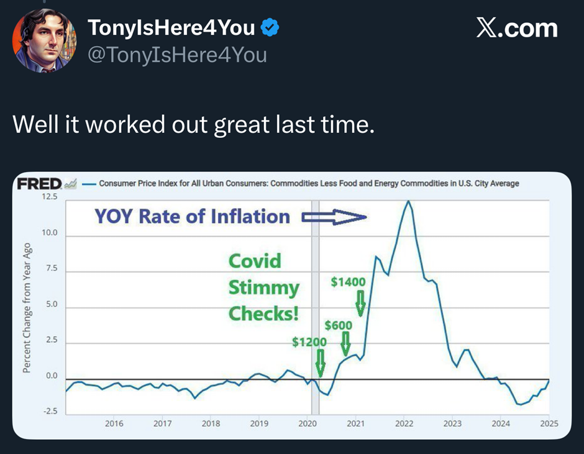Image resolution: width=584 pixels, height=454 pixels.
Task: Click the 2022 label on the x-axis
Action: coord(404,424)
